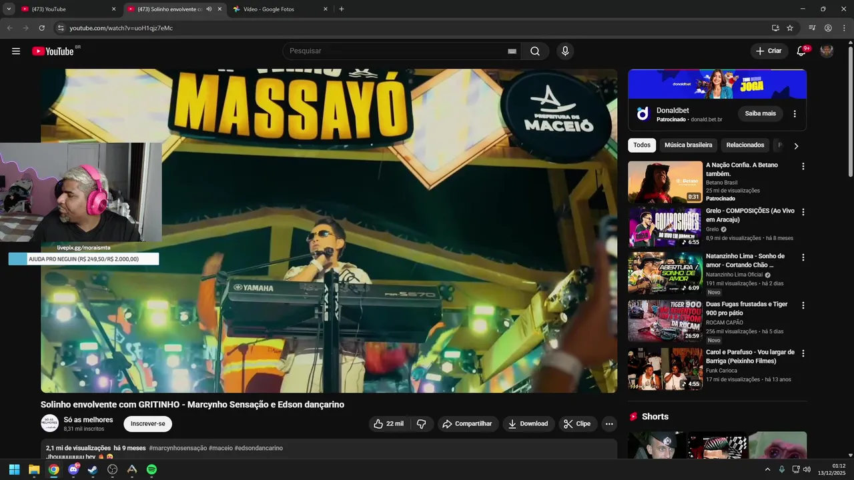Open YouTube notifications bell

(x=802, y=51)
